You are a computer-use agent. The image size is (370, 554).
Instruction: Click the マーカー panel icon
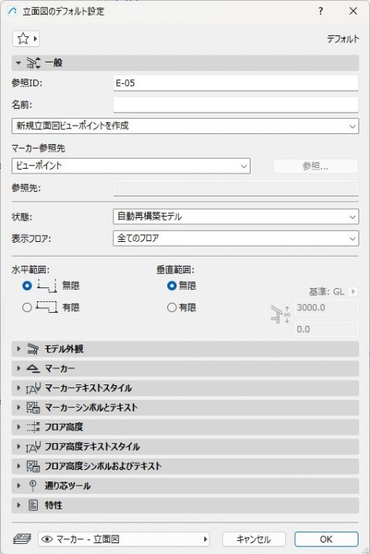click(33, 368)
